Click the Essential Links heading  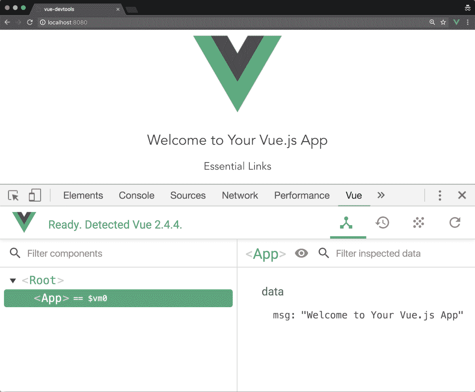[x=237, y=166]
